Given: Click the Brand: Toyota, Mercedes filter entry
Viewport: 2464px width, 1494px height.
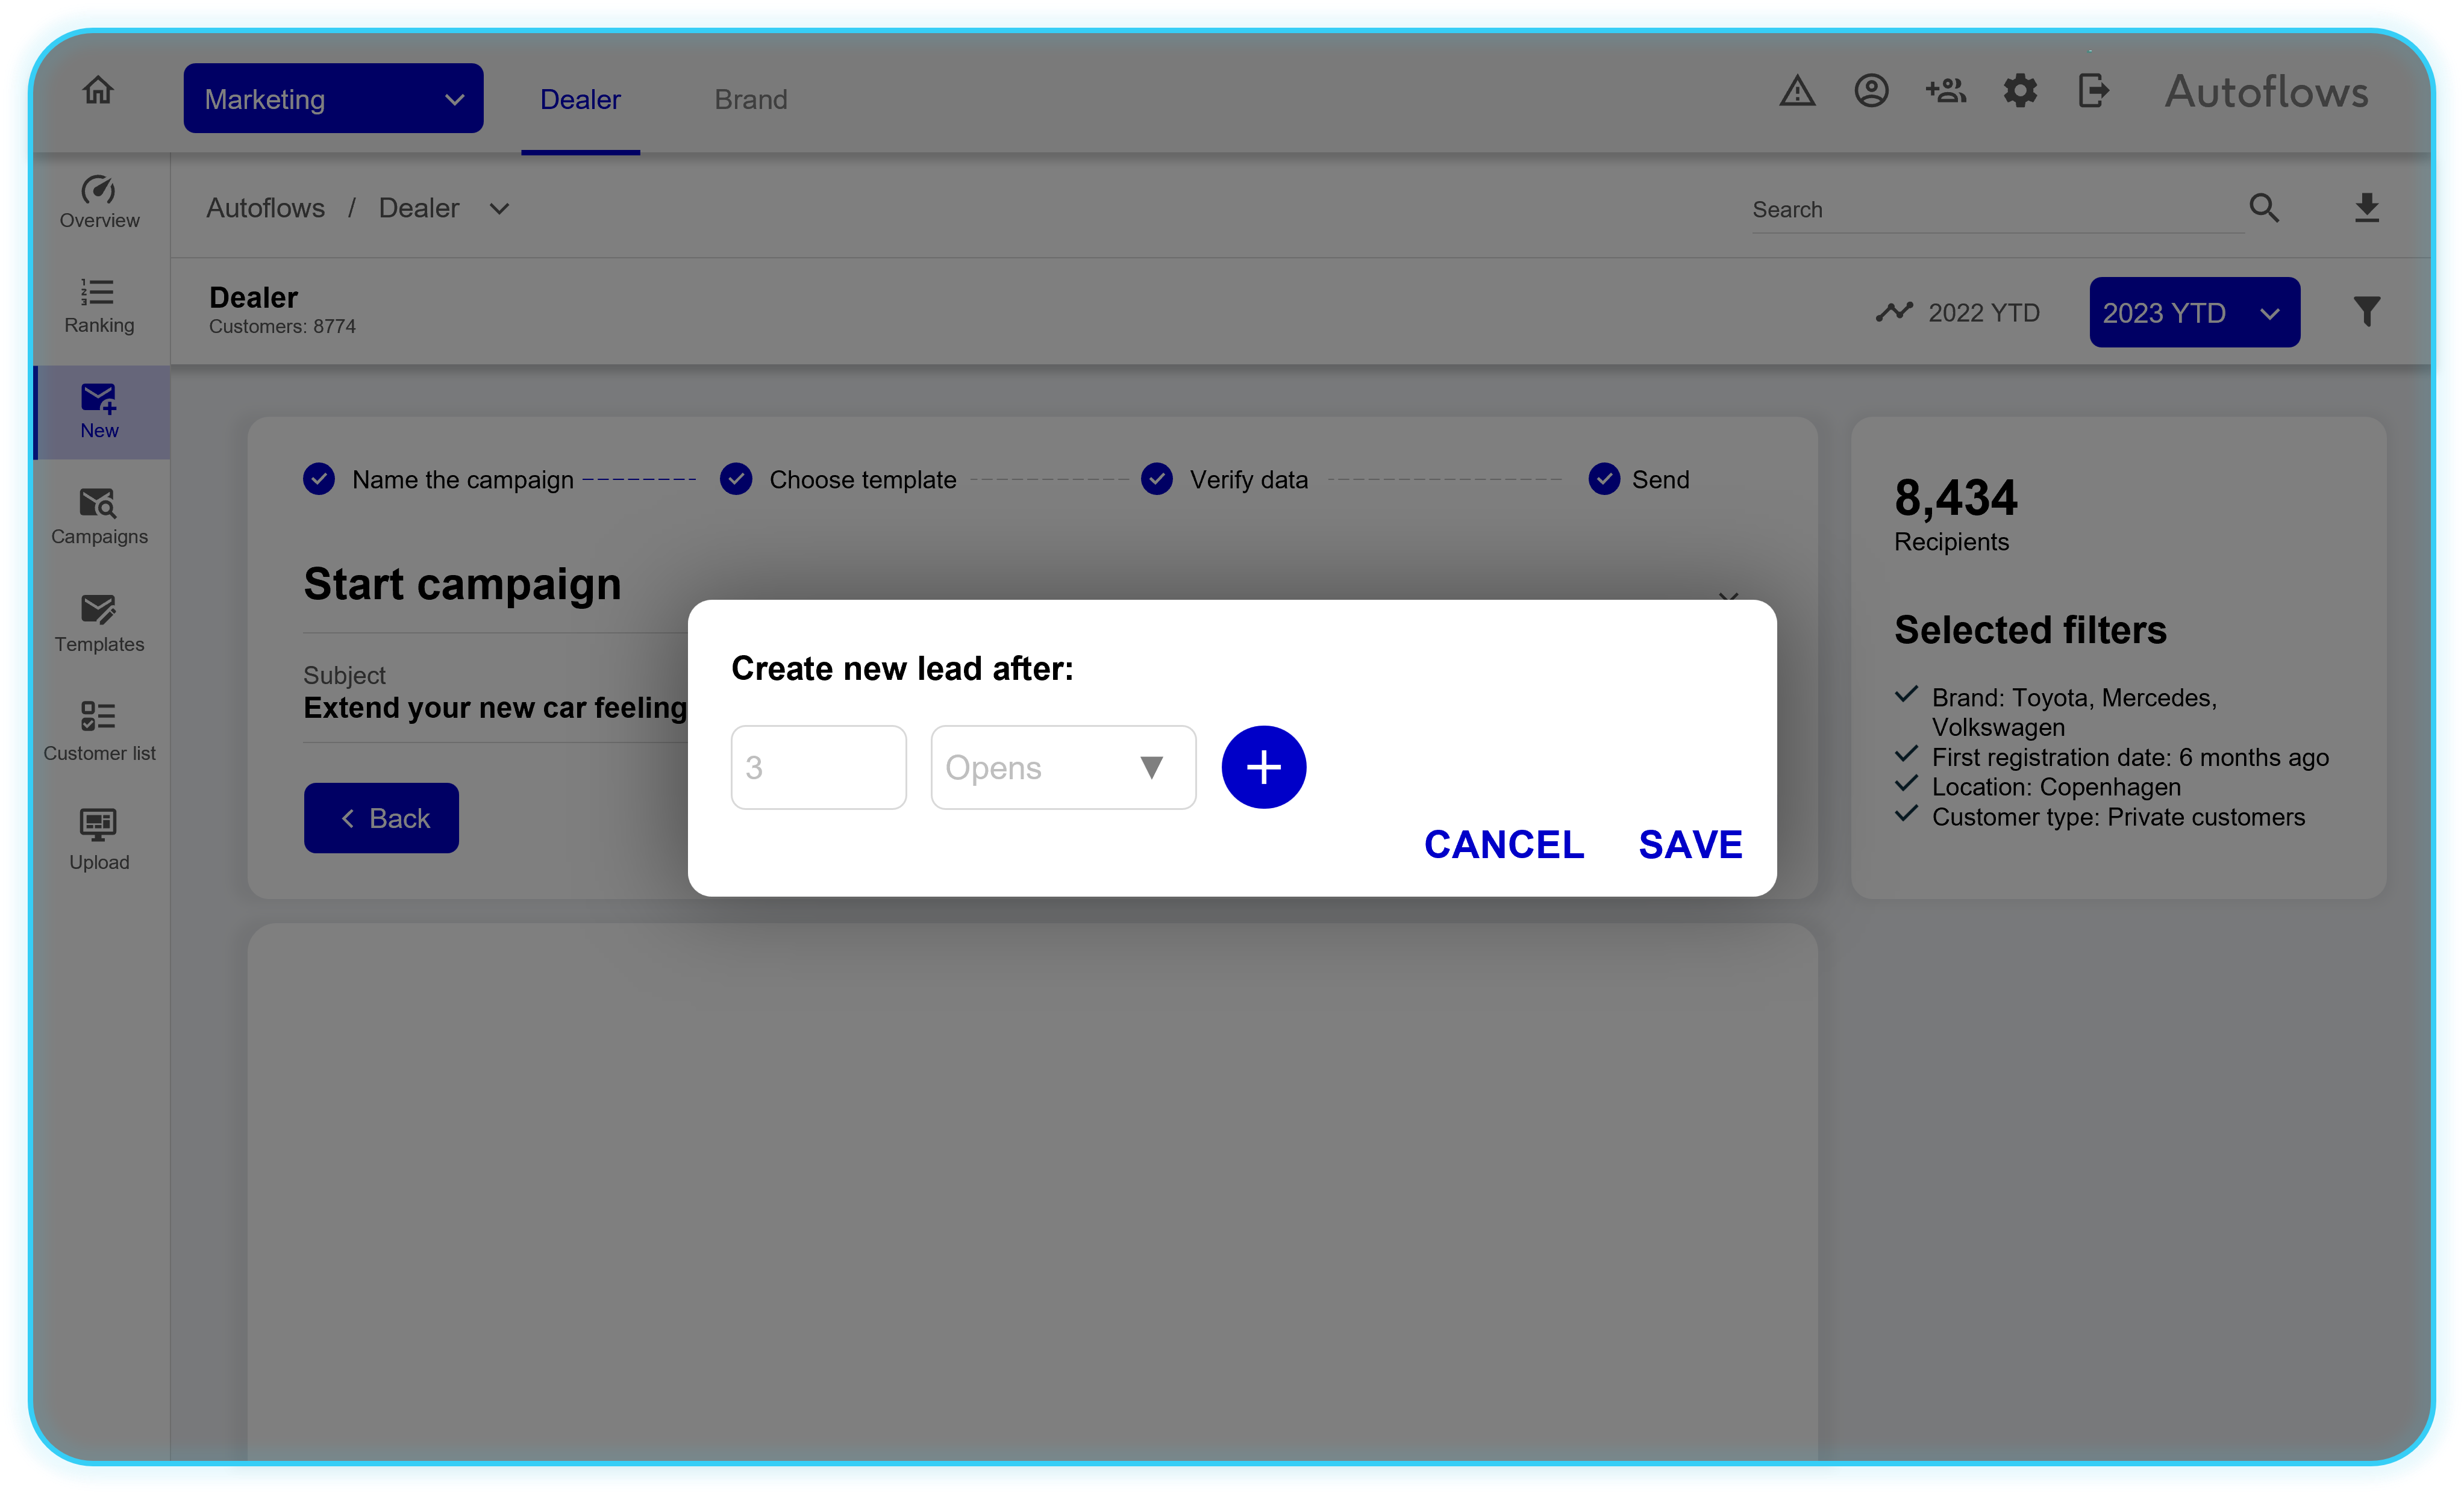Looking at the screenshot, I should point(2074,712).
